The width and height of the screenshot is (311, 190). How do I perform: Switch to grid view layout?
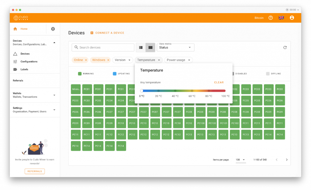click(150, 47)
